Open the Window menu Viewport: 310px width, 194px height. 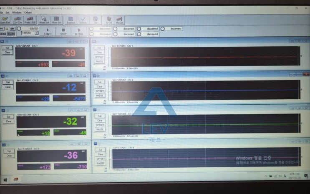tap(17, 13)
